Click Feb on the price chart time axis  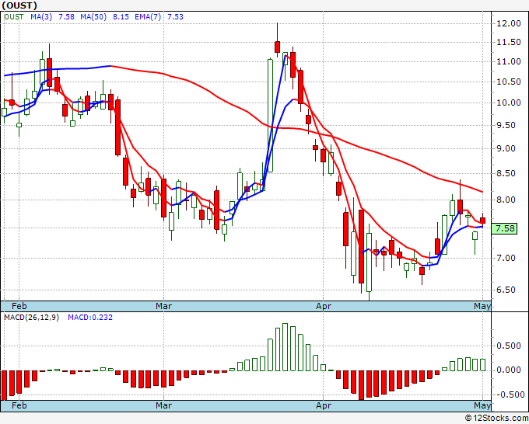pyautogui.click(x=19, y=306)
